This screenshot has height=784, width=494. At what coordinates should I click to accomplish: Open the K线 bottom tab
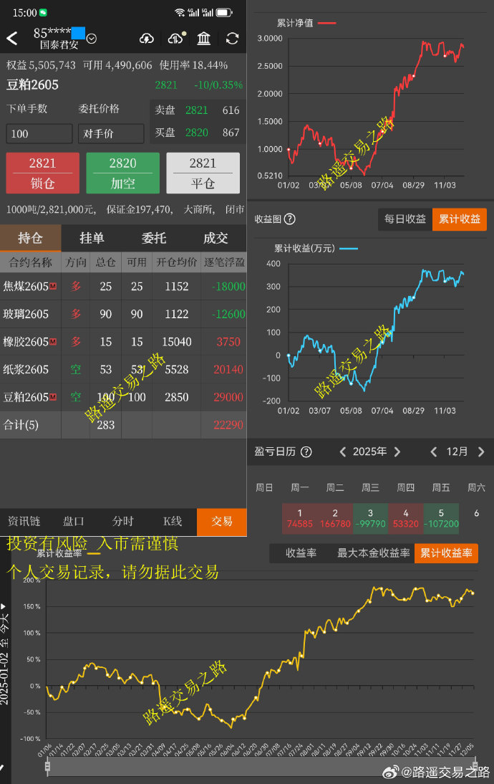pyautogui.click(x=173, y=522)
